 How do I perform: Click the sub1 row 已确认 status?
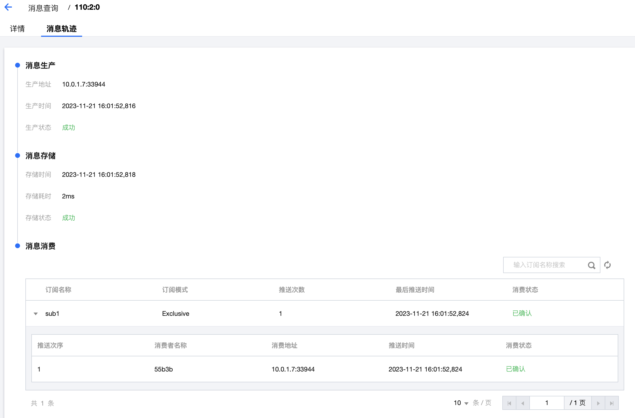pos(522,313)
